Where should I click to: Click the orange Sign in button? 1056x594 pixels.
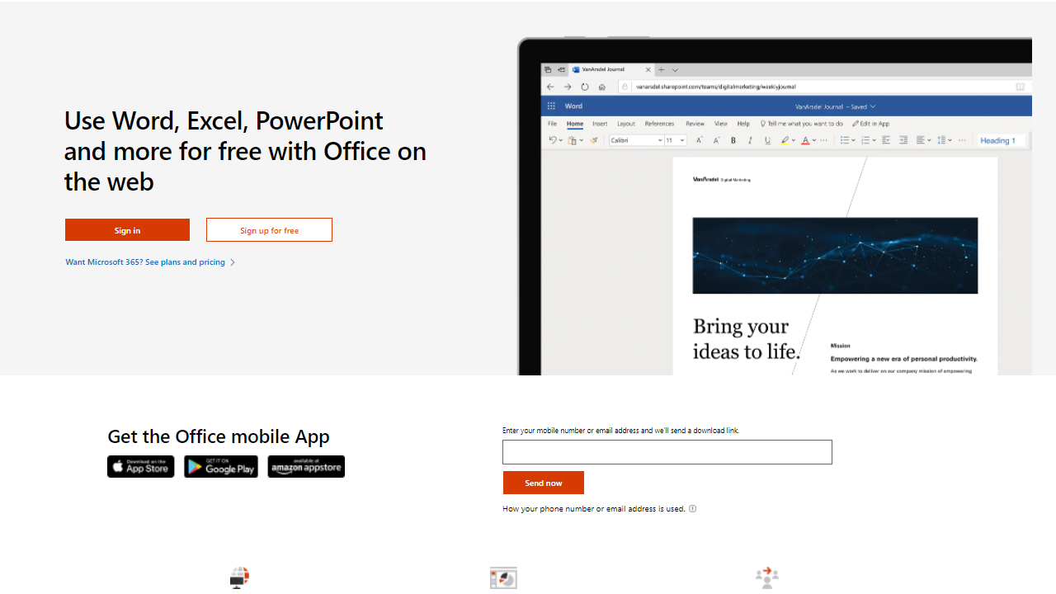coord(127,230)
